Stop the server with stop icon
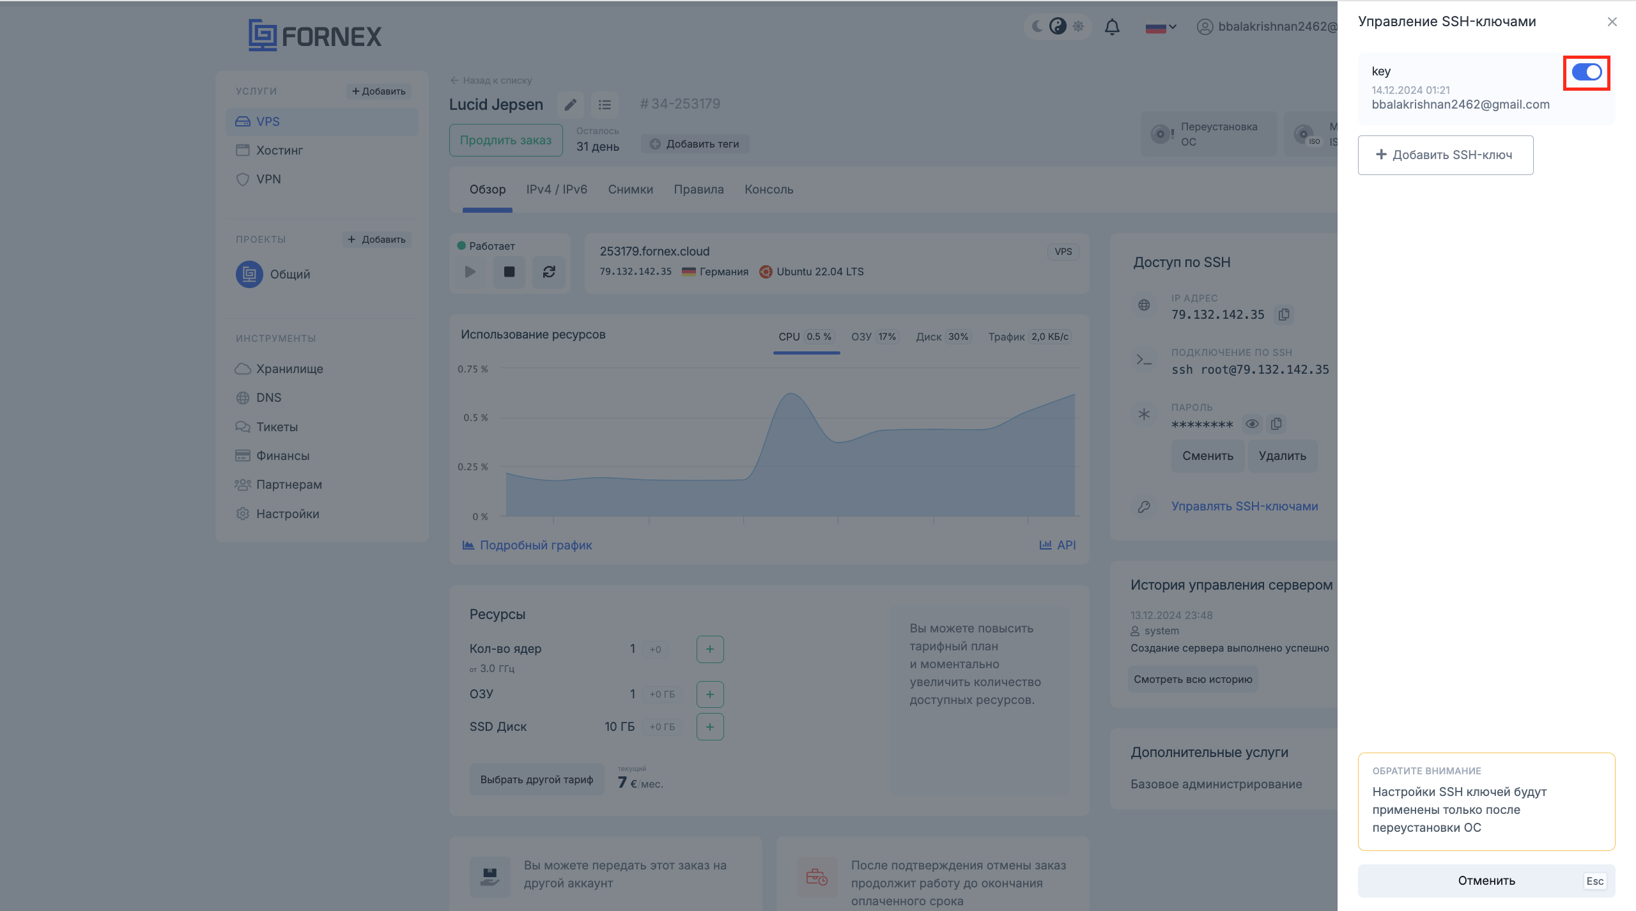The height and width of the screenshot is (911, 1636). point(509,272)
